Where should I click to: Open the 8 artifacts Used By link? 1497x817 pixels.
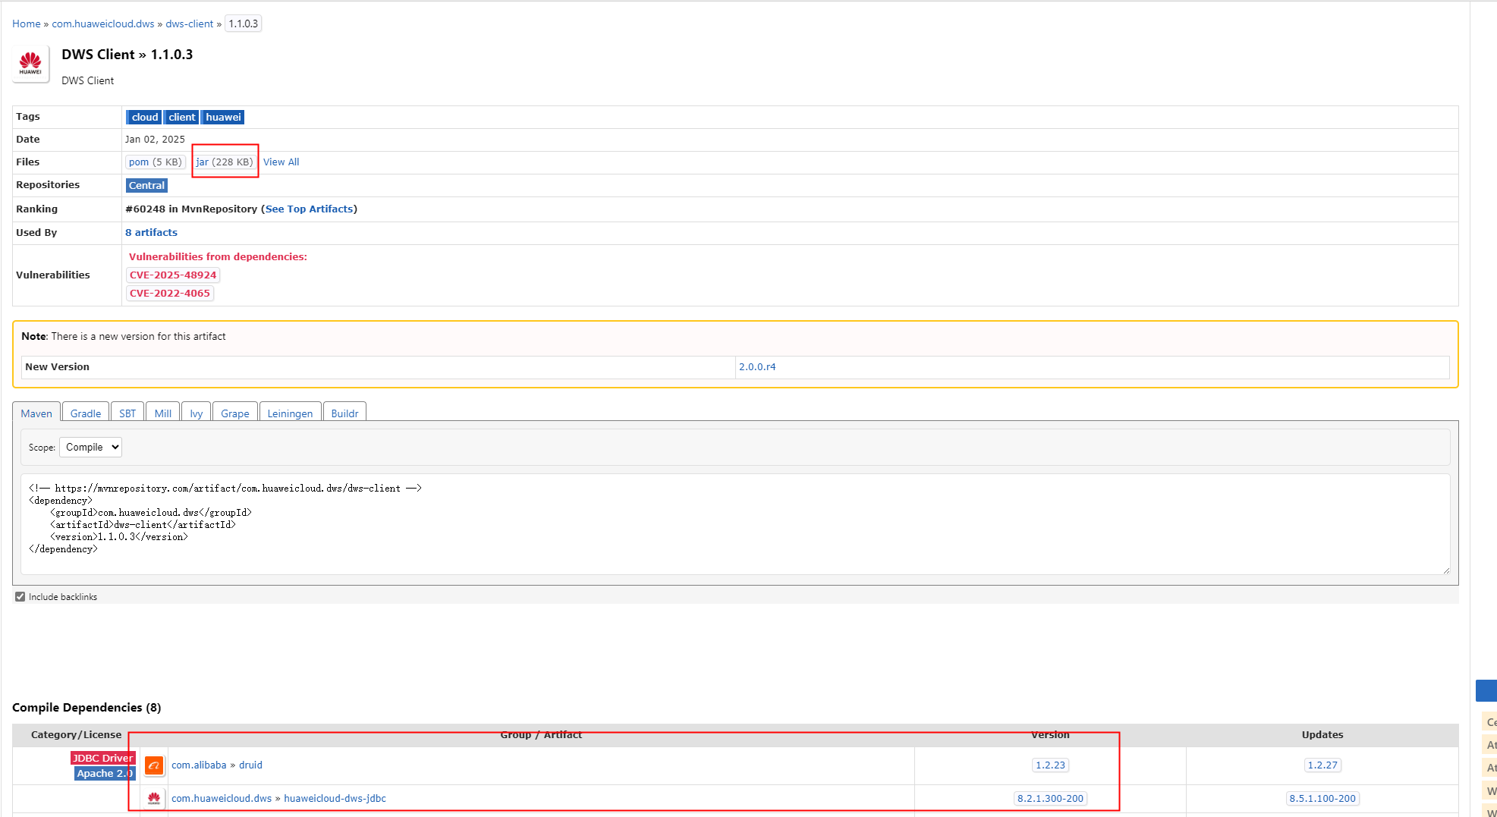click(x=152, y=232)
